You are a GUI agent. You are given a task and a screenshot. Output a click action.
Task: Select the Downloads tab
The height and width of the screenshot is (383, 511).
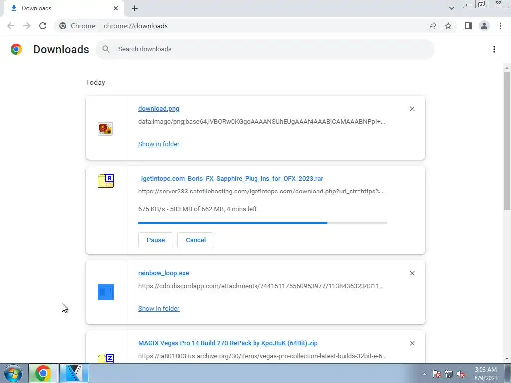(63, 8)
